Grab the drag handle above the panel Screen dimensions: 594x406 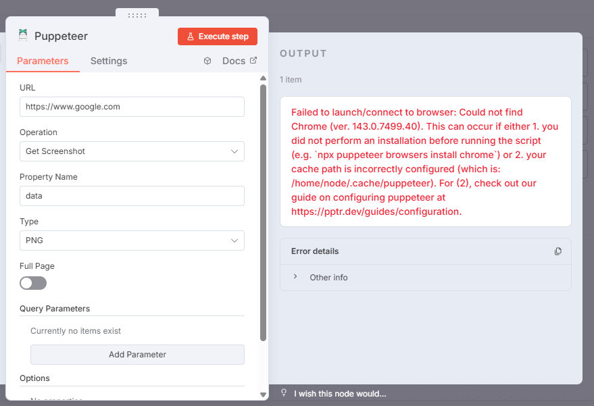tap(137, 15)
